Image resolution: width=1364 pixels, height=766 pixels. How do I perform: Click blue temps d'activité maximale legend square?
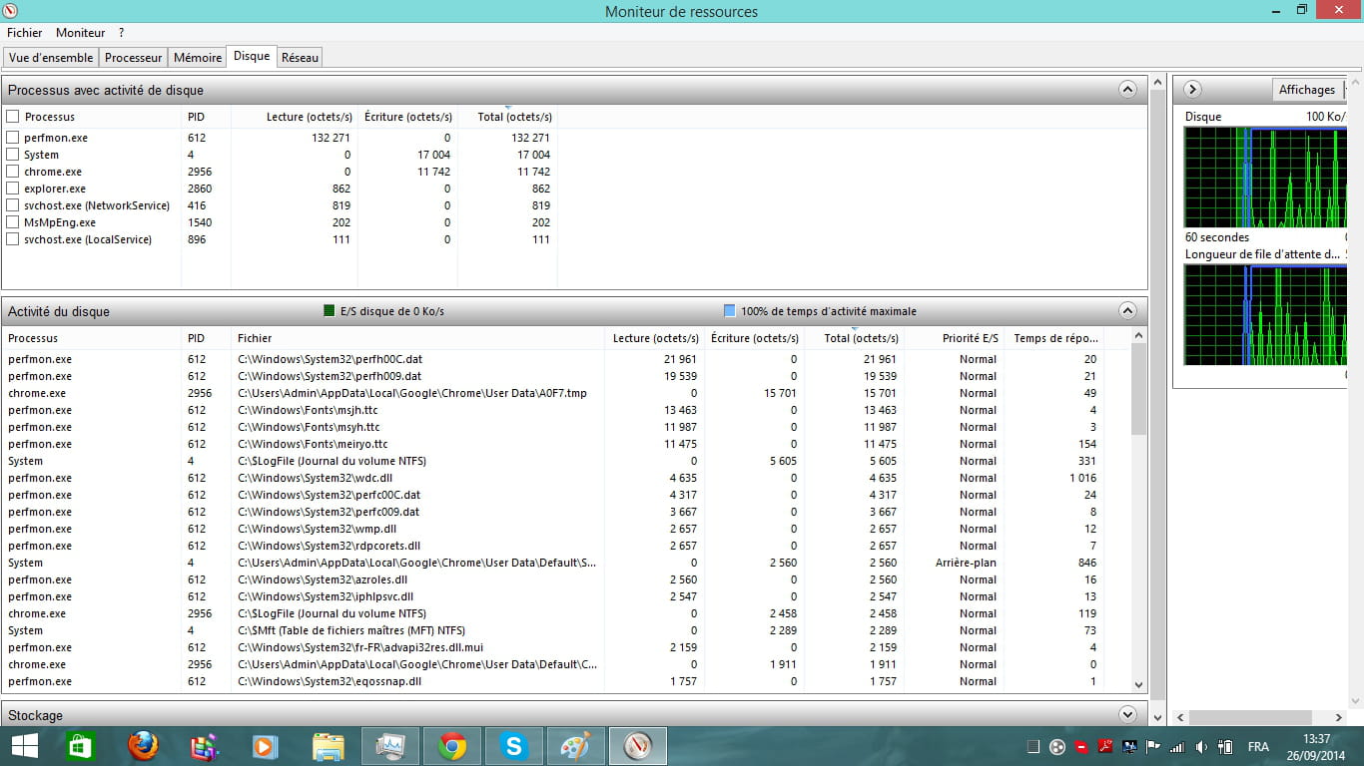pos(730,311)
